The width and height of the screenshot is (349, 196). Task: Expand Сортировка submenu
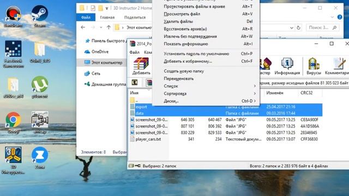206,94
